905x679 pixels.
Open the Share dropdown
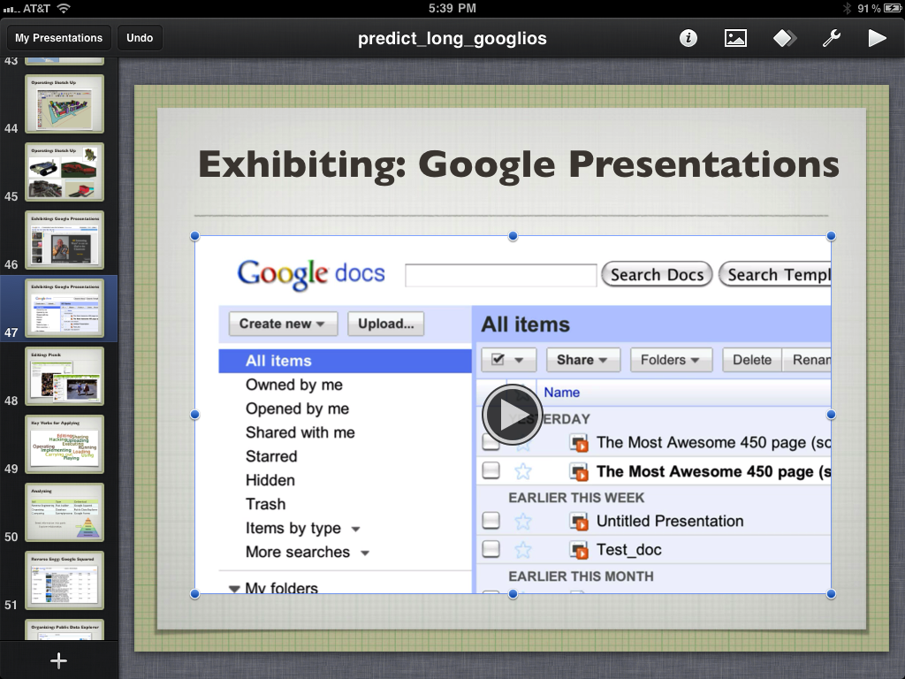583,360
